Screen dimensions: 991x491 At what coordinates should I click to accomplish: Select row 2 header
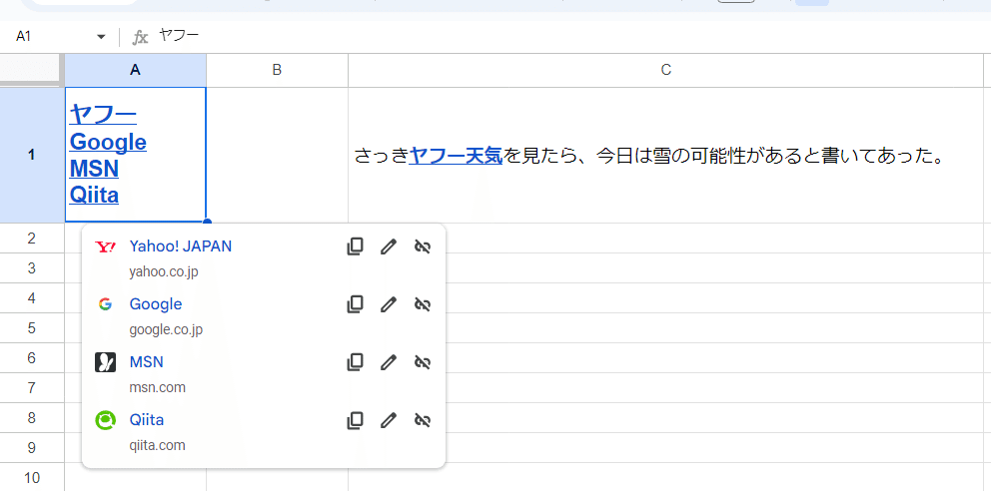32,238
